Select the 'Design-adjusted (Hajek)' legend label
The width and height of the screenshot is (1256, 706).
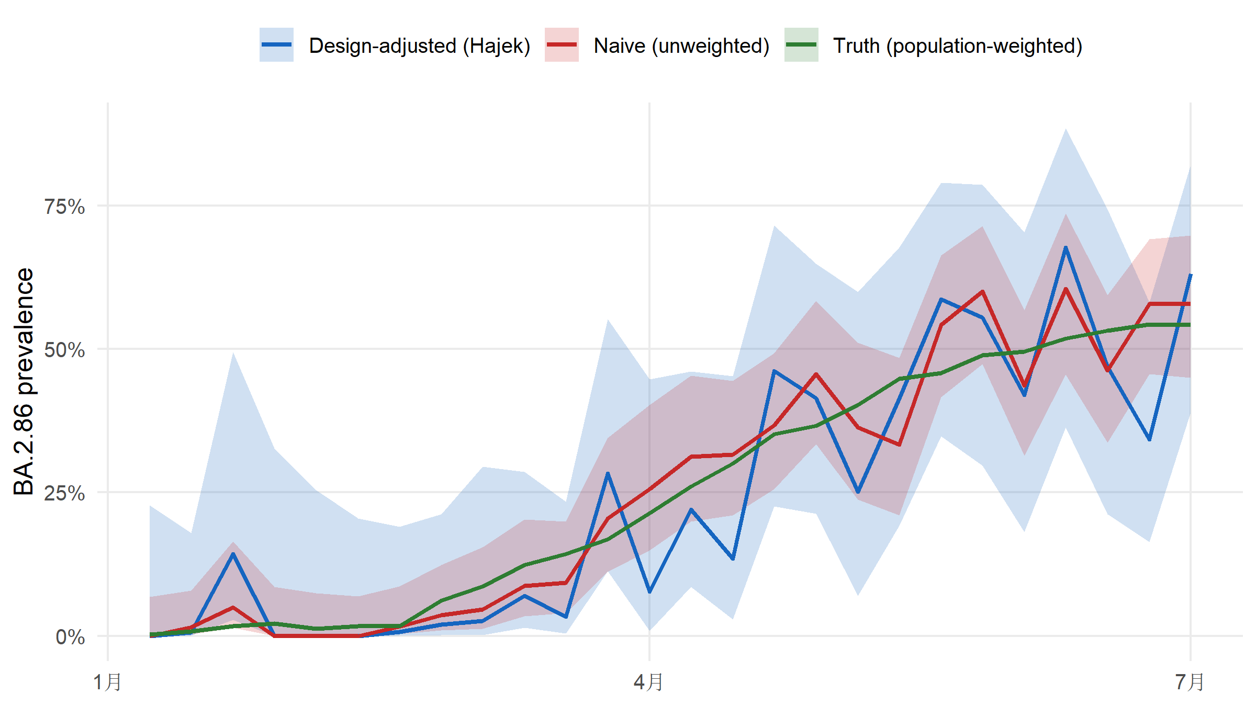(x=420, y=46)
